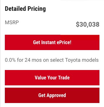Select the Get Approved button

52,95
